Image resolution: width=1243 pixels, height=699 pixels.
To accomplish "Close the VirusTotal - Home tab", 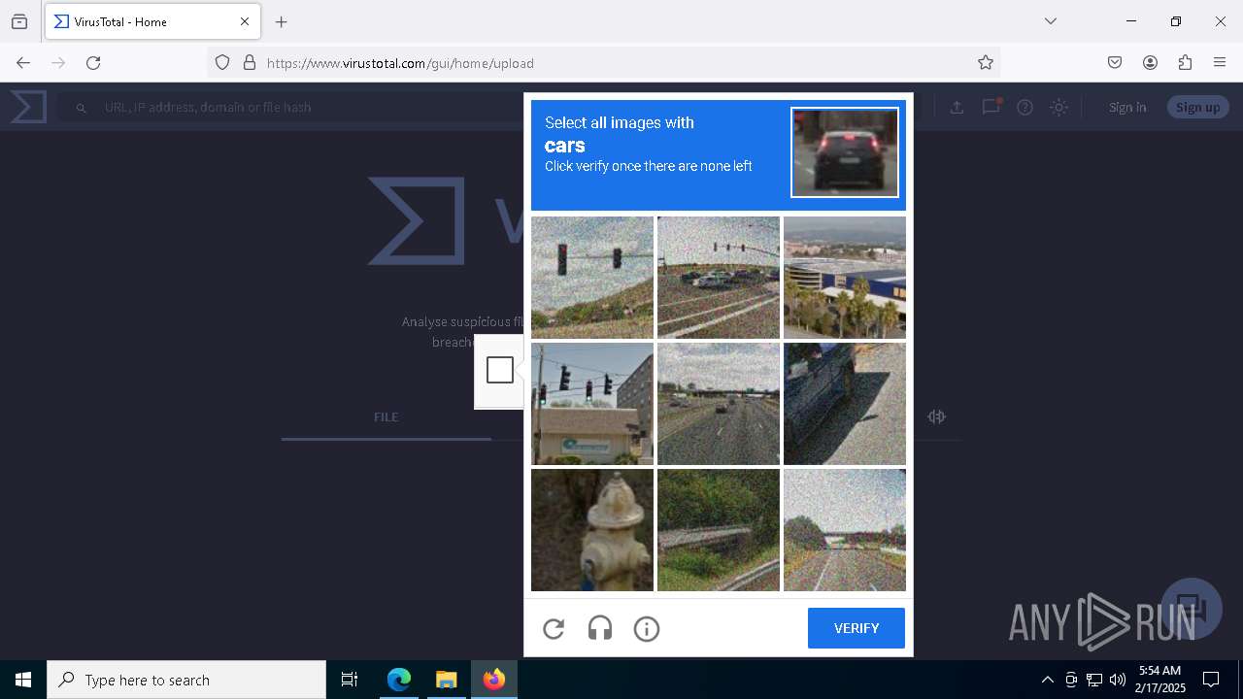I will 245,21.
